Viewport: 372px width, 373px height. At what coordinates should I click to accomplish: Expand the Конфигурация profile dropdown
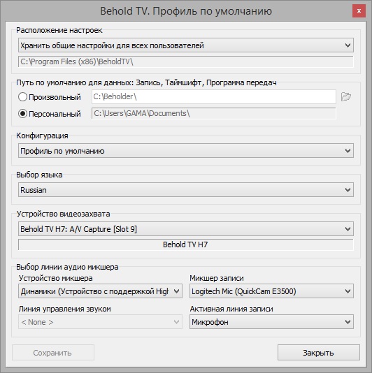click(186, 151)
